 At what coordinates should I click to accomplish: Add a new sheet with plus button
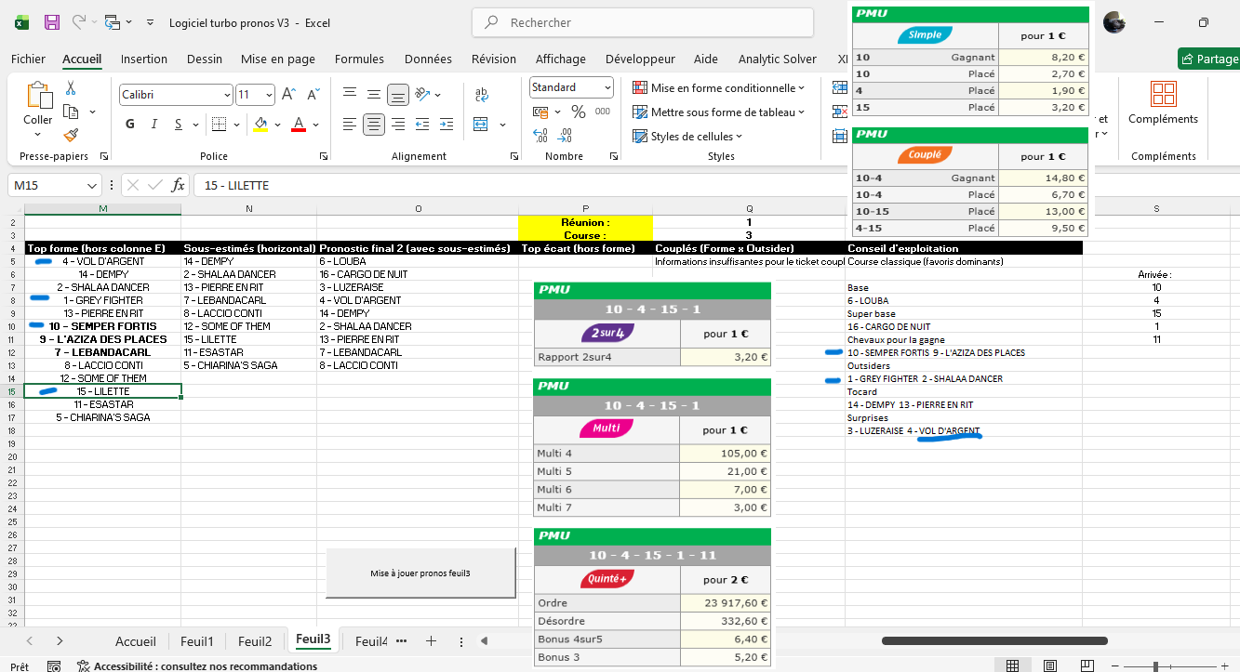tap(431, 640)
